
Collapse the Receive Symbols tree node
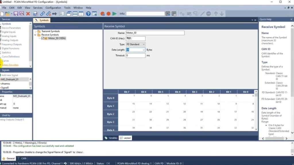pos(35,35)
